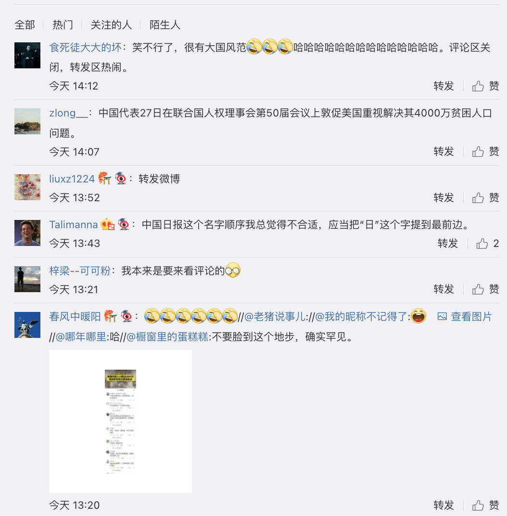This screenshot has height=516, width=507.
Task: Click 查看图片 link to view image
Action: [x=464, y=317]
